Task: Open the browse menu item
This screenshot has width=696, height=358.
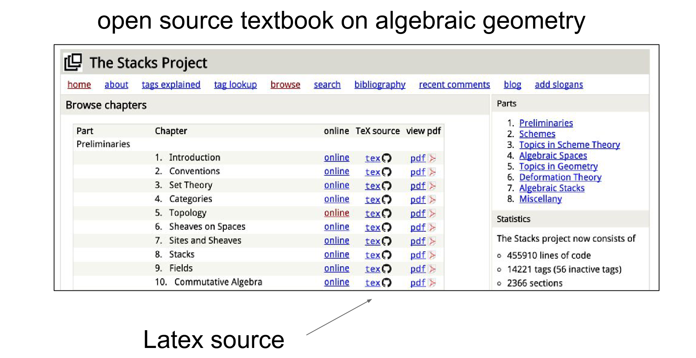Action: 285,85
